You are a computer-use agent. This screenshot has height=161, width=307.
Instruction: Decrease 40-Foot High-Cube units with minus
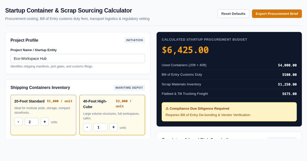click(87, 127)
